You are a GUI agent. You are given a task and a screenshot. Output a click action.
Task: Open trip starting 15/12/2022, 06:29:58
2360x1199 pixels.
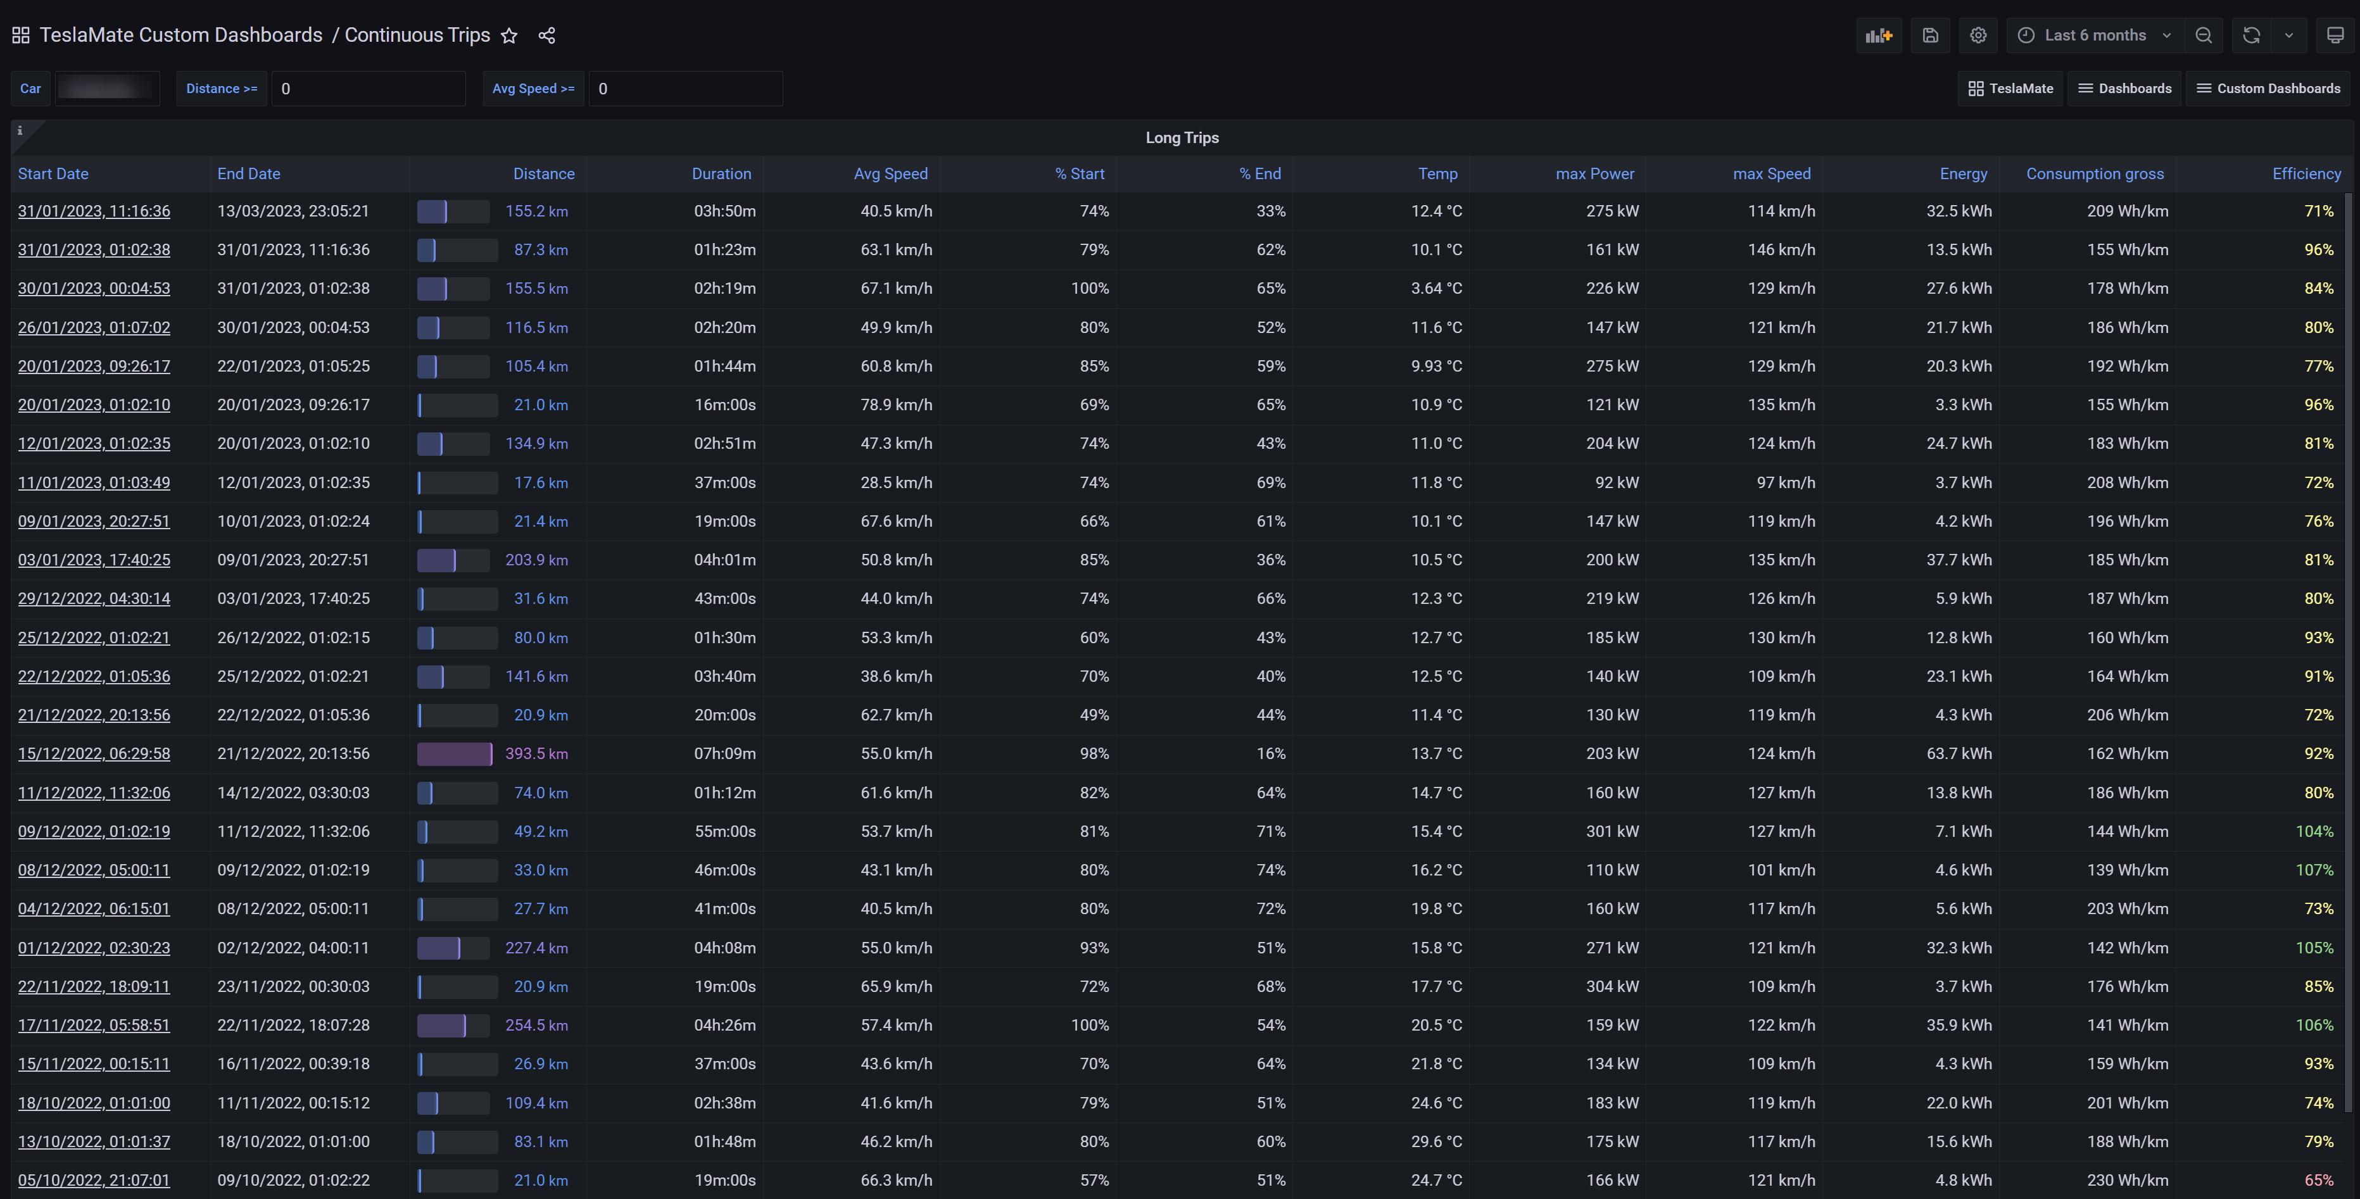[94, 754]
